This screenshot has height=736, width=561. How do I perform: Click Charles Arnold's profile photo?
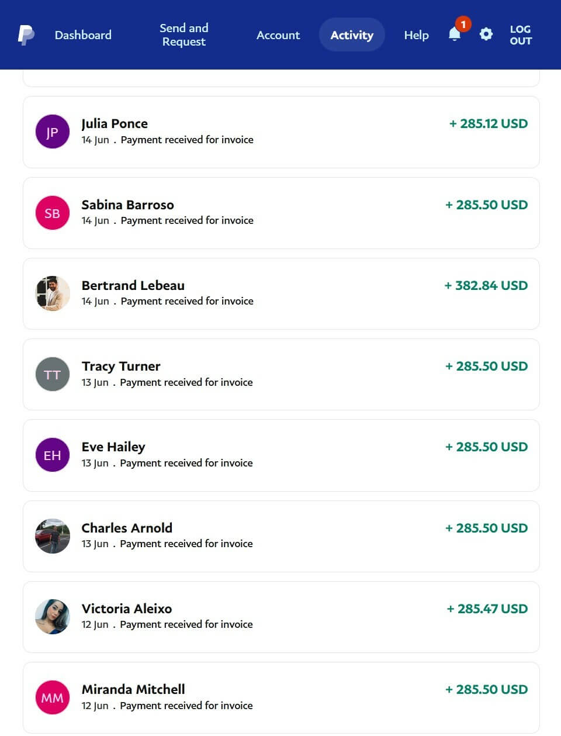point(53,536)
